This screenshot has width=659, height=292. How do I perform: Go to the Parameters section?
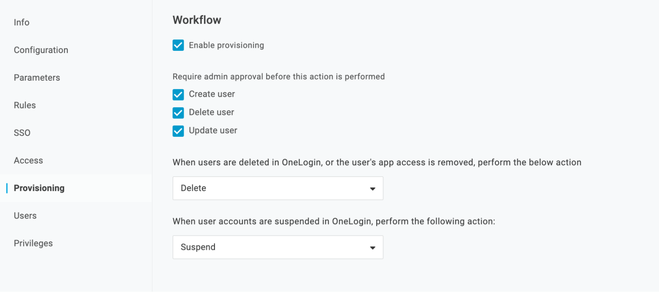[x=37, y=77]
